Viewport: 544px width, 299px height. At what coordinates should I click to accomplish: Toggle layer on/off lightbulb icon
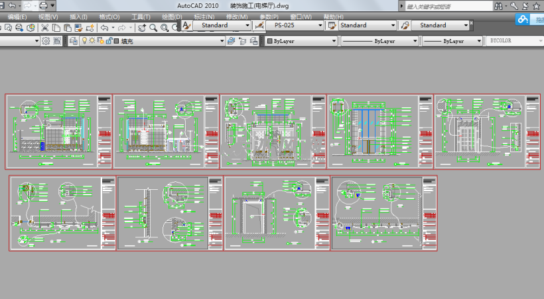pyautogui.click(x=84, y=41)
